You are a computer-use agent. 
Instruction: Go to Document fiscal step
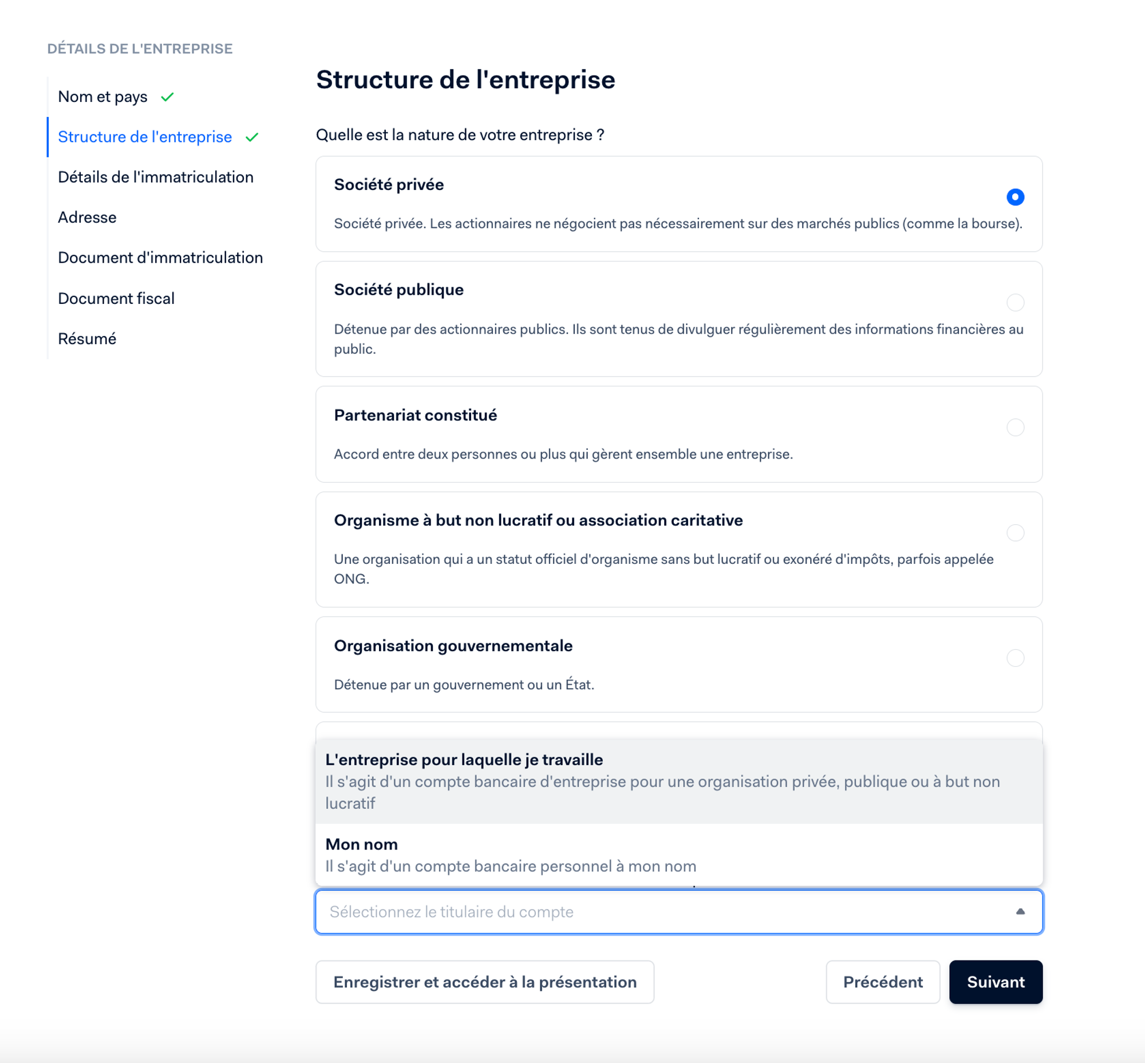(116, 299)
